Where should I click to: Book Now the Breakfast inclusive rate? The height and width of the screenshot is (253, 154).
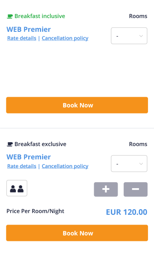pyautogui.click(x=77, y=105)
